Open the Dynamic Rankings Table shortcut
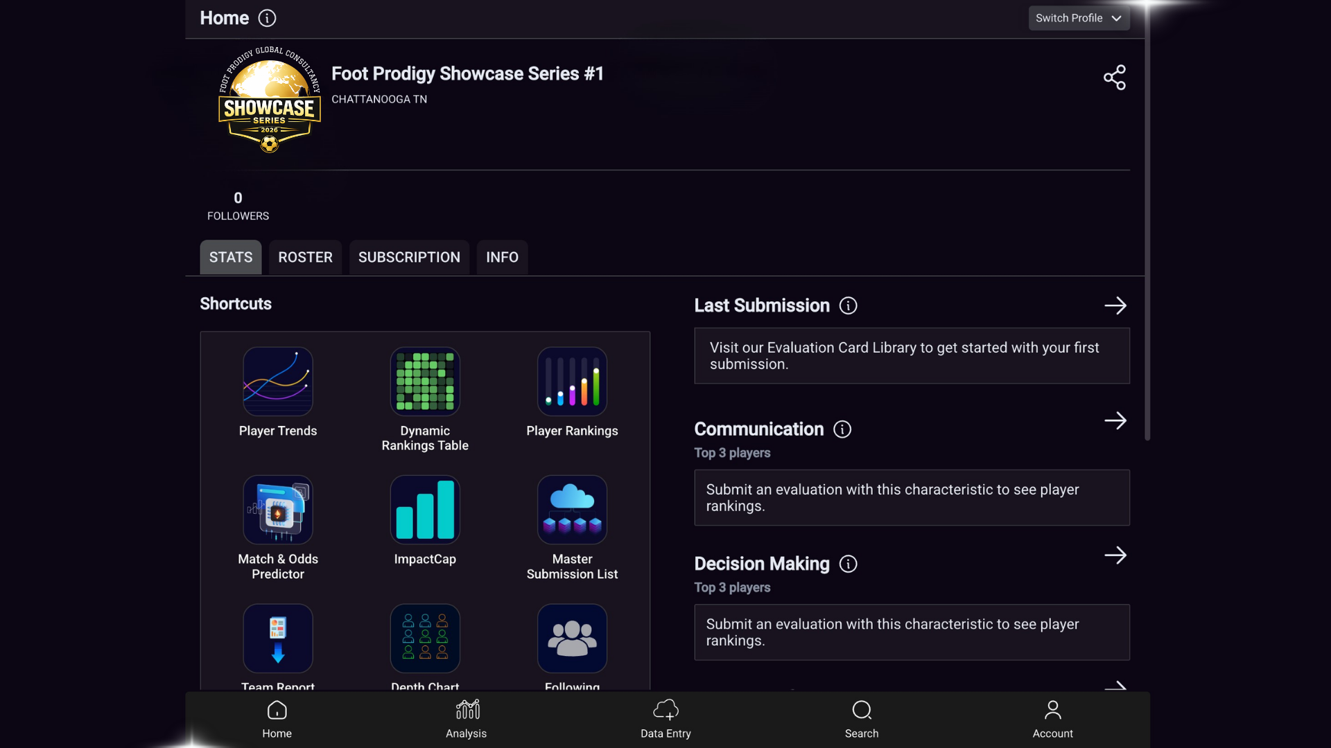The image size is (1331, 748). pos(425,382)
